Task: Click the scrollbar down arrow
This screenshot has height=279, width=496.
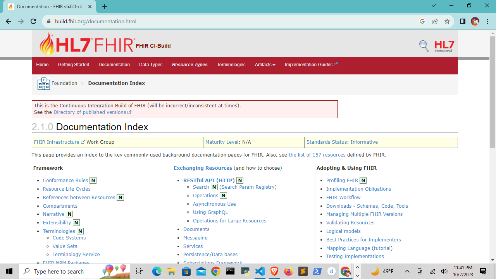Action: (493, 260)
